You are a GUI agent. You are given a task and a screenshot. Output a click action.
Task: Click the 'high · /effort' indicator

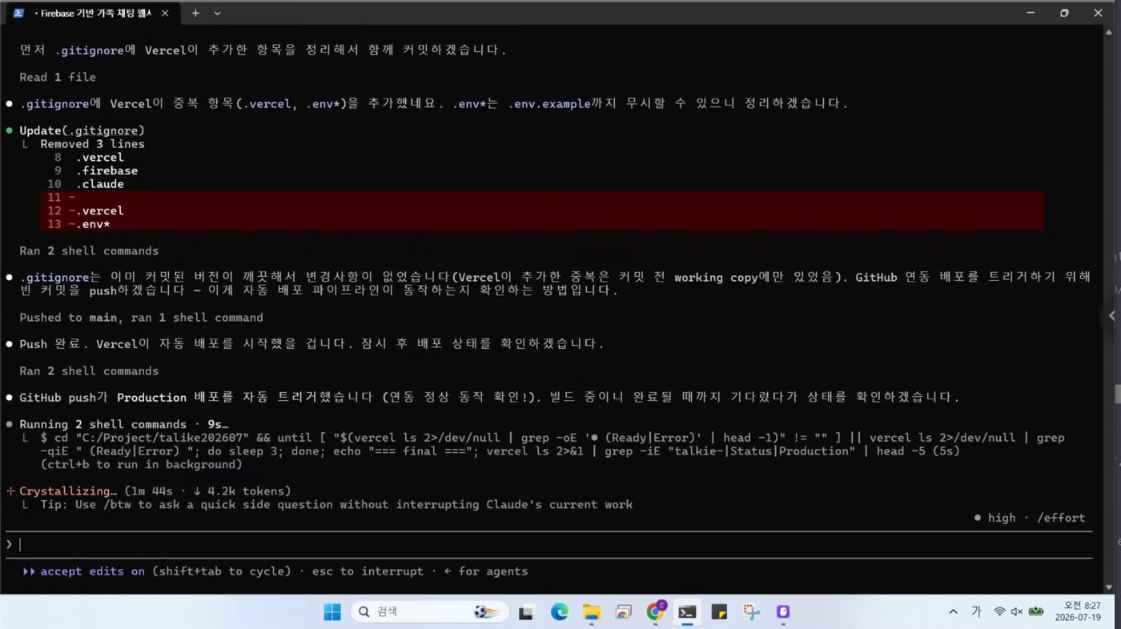pos(1030,518)
